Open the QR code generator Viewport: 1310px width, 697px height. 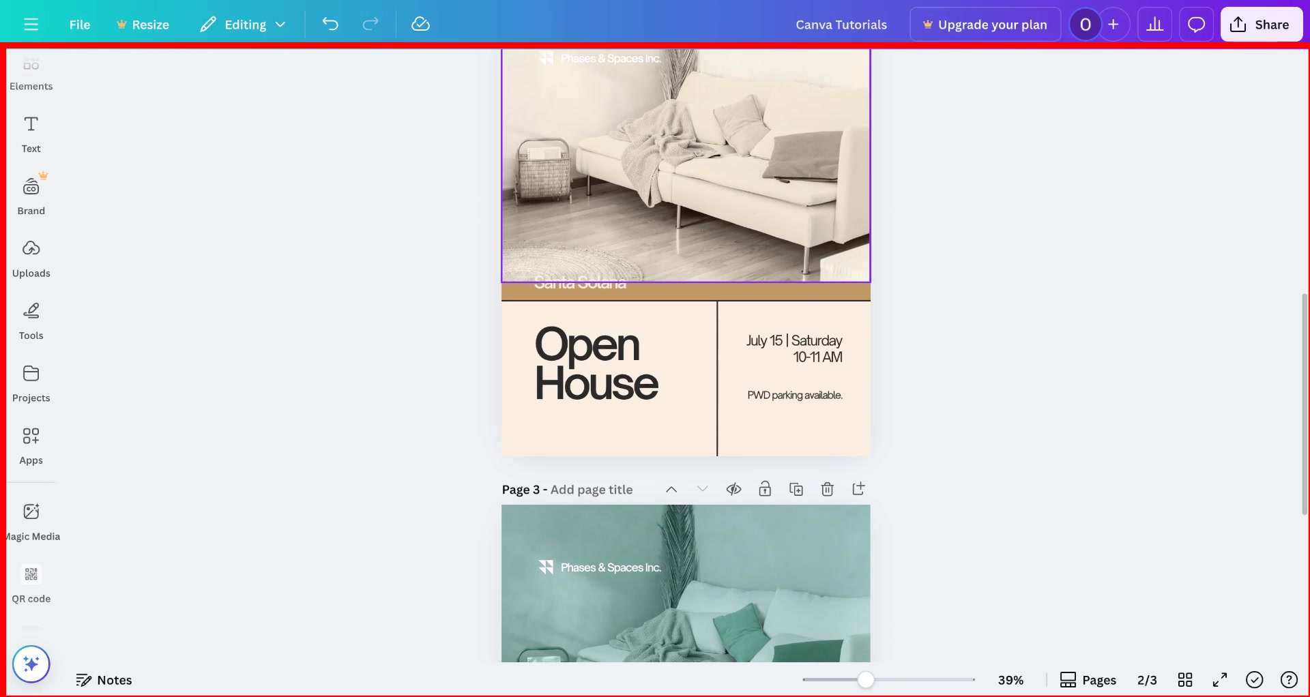[31, 583]
